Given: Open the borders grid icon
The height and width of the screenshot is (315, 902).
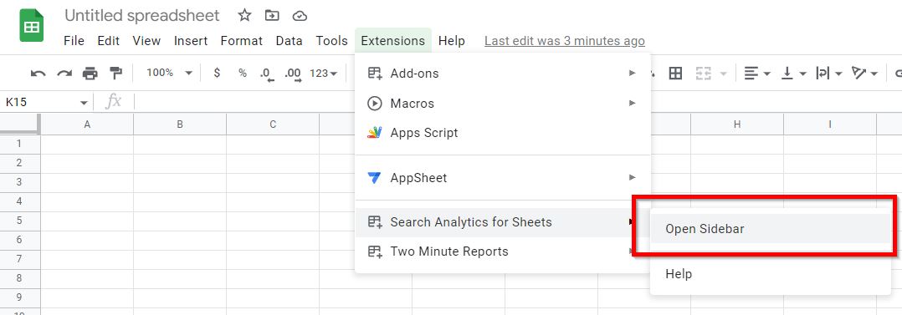Looking at the screenshot, I should (674, 73).
